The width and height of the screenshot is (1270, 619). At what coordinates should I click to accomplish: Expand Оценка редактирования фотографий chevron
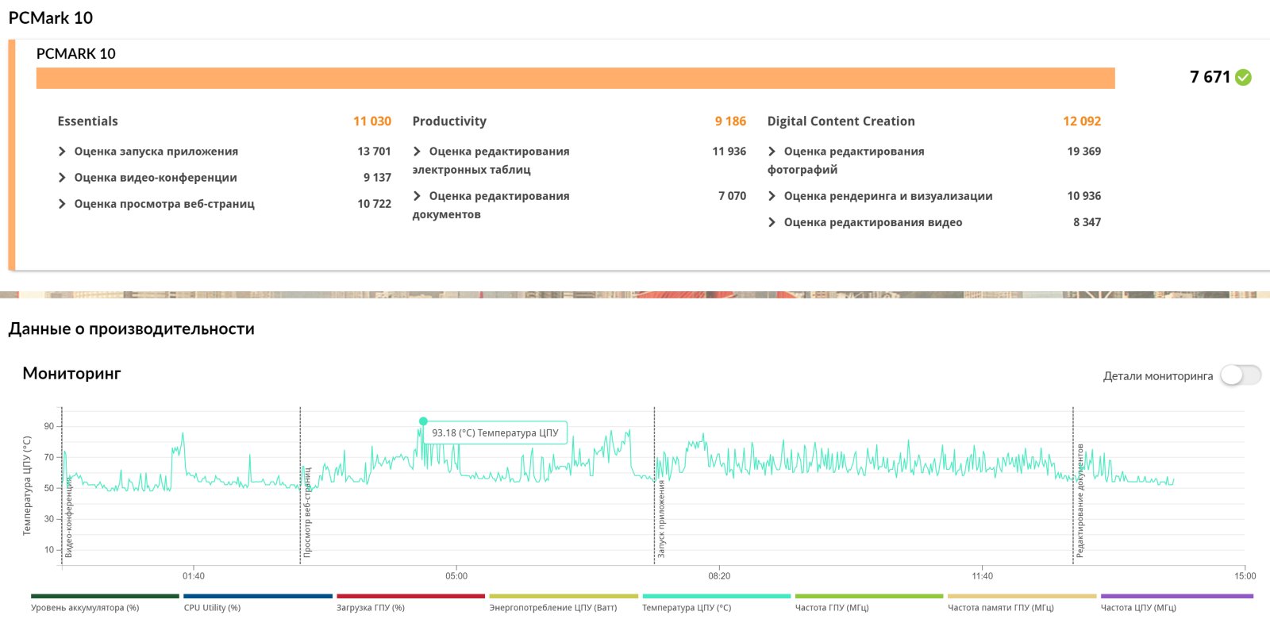[x=772, y=152]
